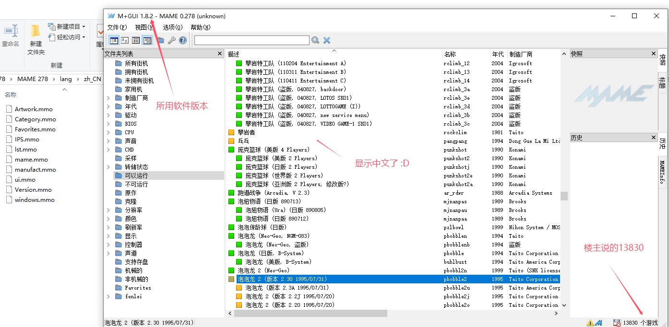Open mame.mmo in Explorer window
The image size is (669, 327).
(31, 160)
